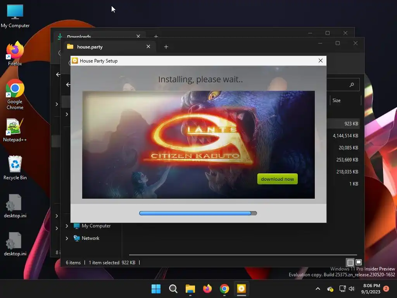Click the Giants Citizen Kabuto banner
Screen dimensions: 397x298
pos(198,145)
